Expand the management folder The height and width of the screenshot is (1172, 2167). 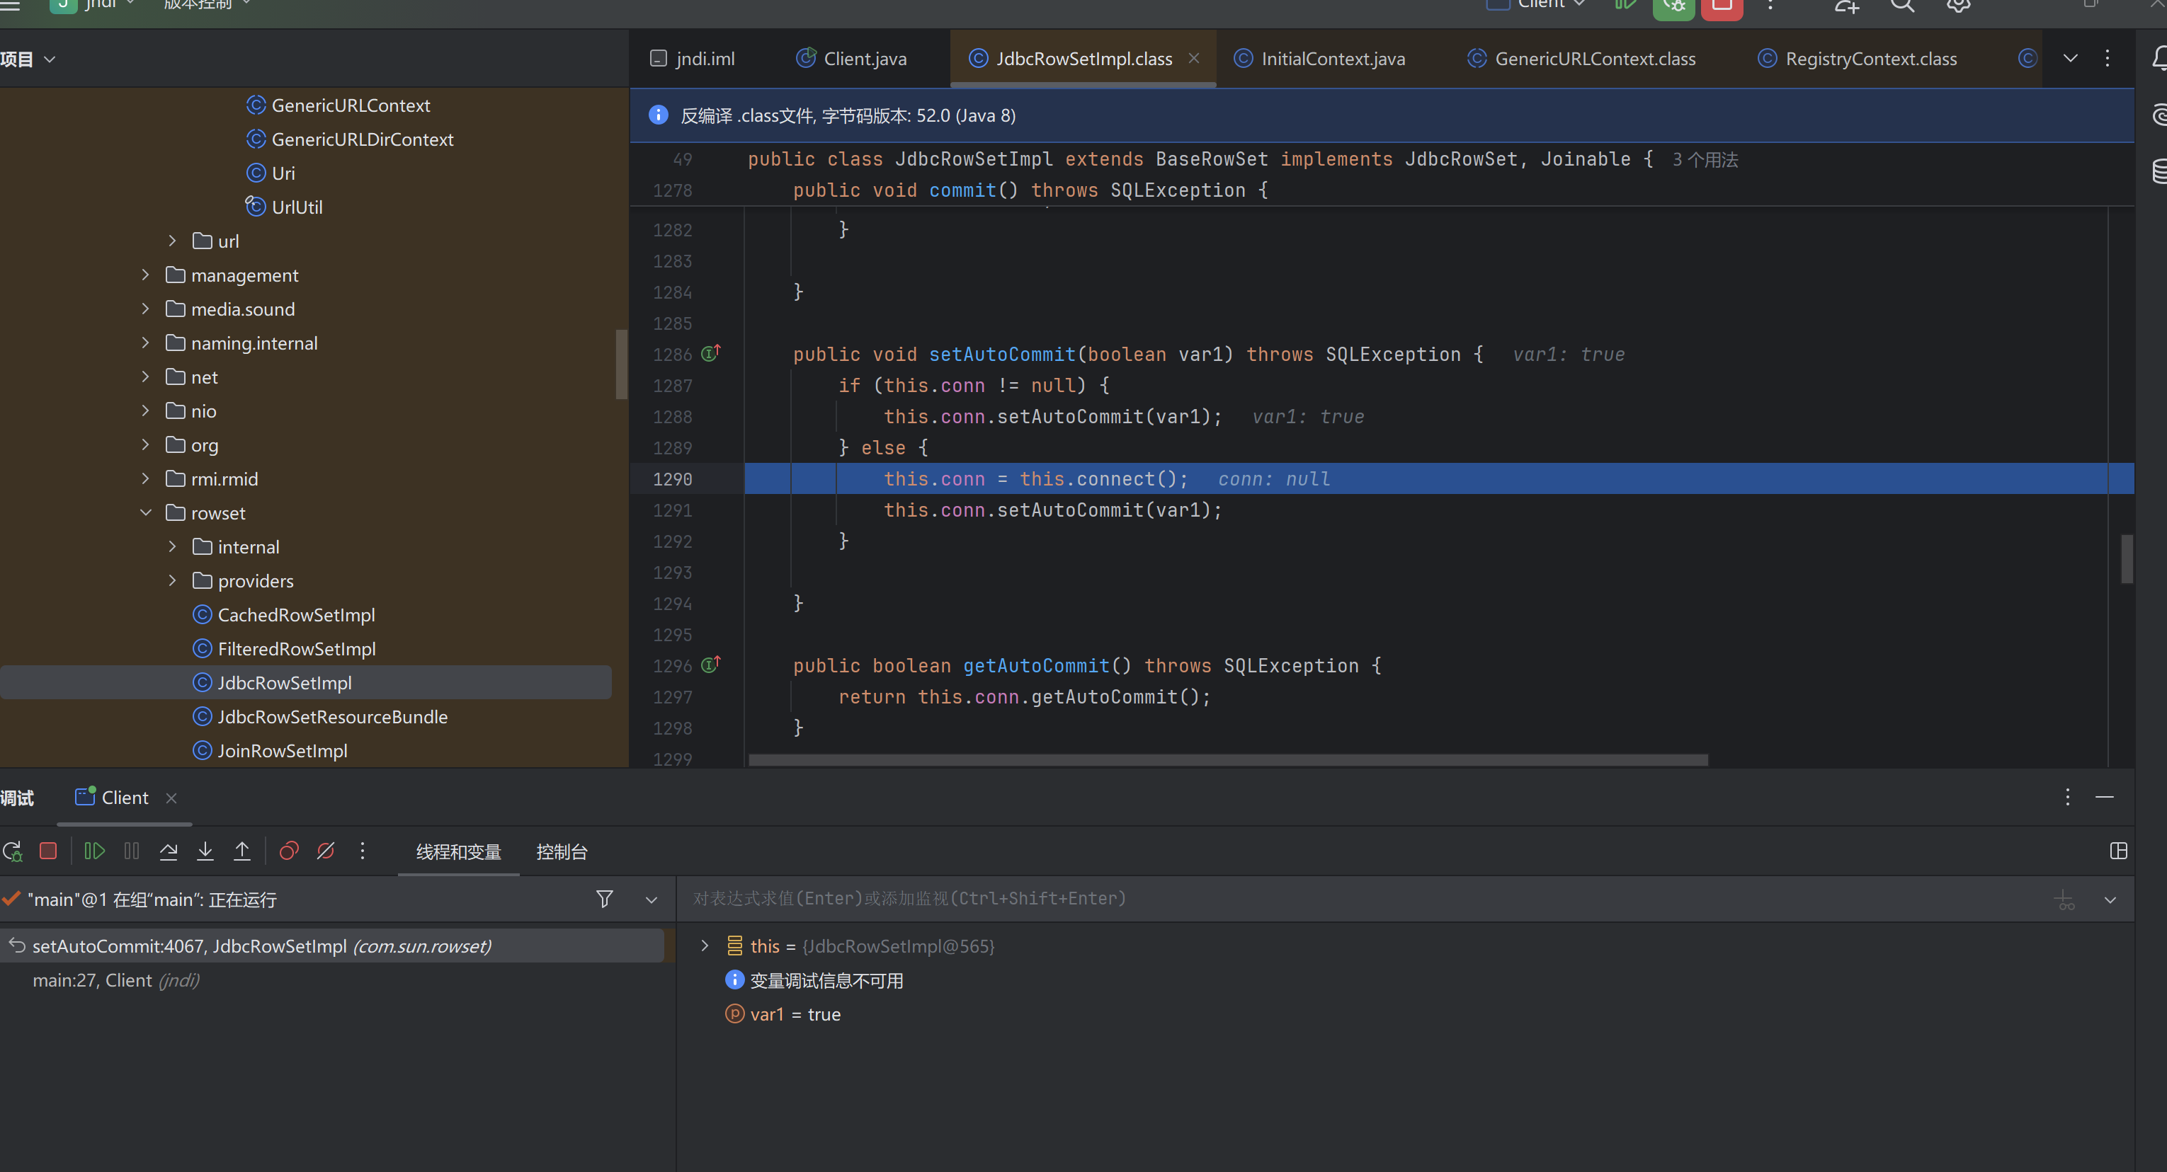click(x=146, y=275)
